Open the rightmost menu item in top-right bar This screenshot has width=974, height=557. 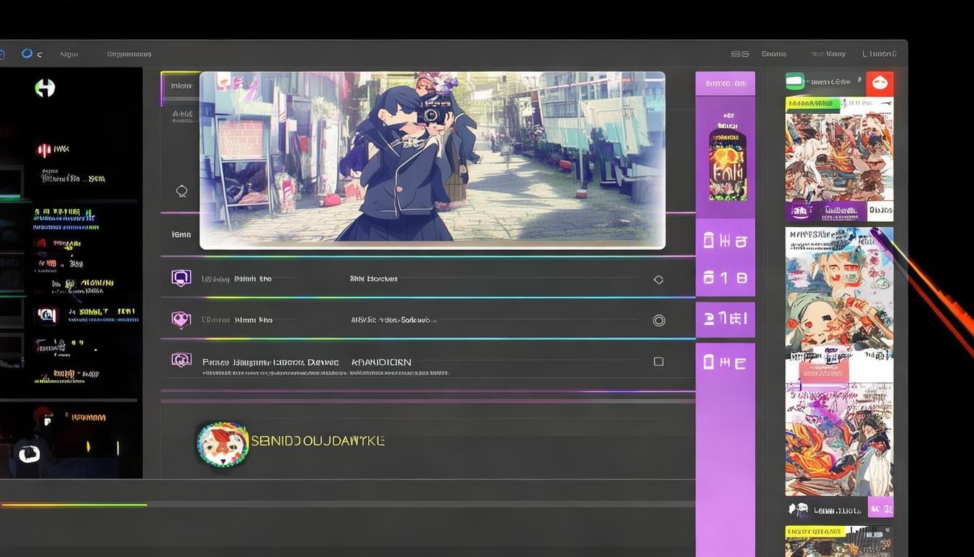point(879,54)
